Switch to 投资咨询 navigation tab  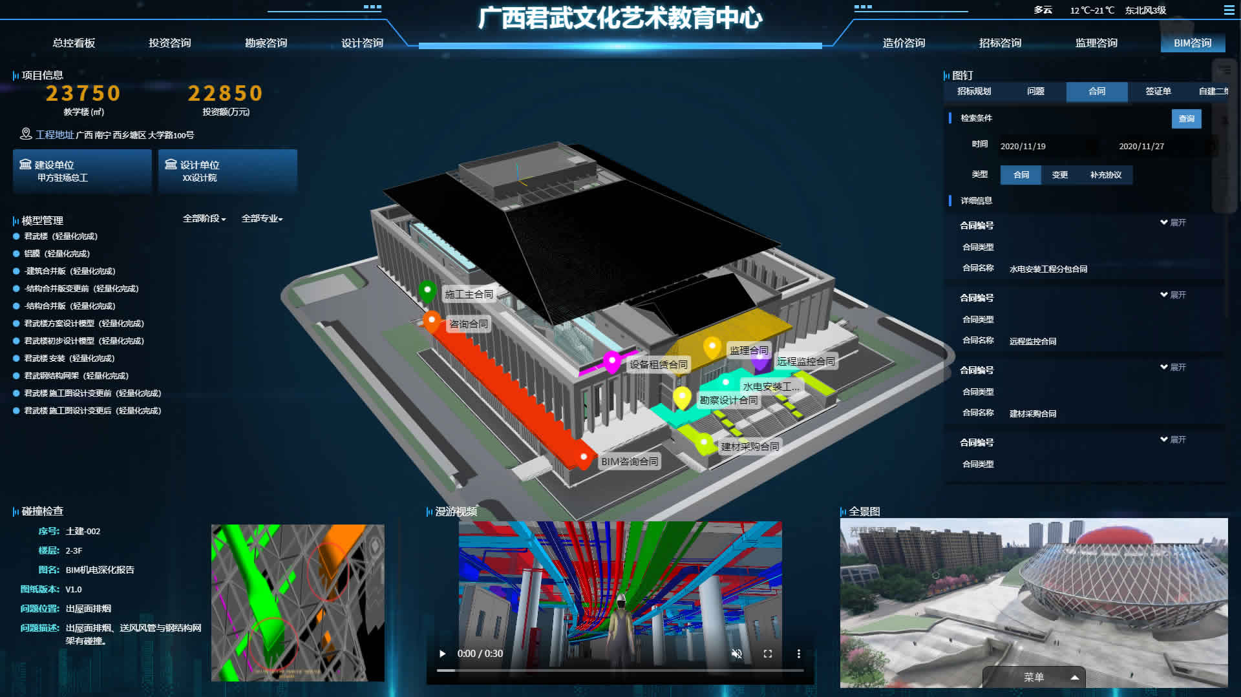point(170,43)
